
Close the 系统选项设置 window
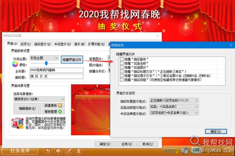tap(157, 36)
